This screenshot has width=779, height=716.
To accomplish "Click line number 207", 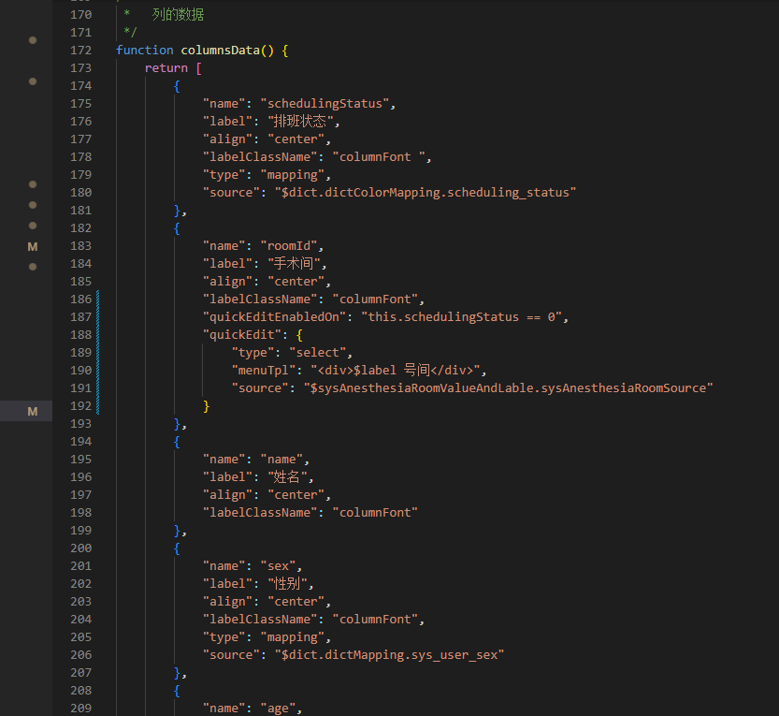I will (81, 673).
